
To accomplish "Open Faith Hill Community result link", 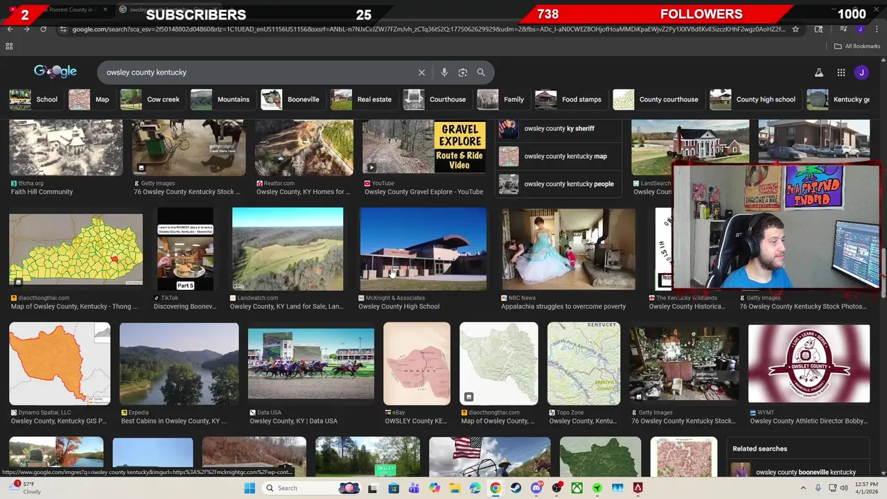I will click(x=42, y=192).
